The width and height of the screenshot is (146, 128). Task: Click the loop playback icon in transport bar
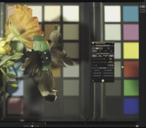pos(25,126)
